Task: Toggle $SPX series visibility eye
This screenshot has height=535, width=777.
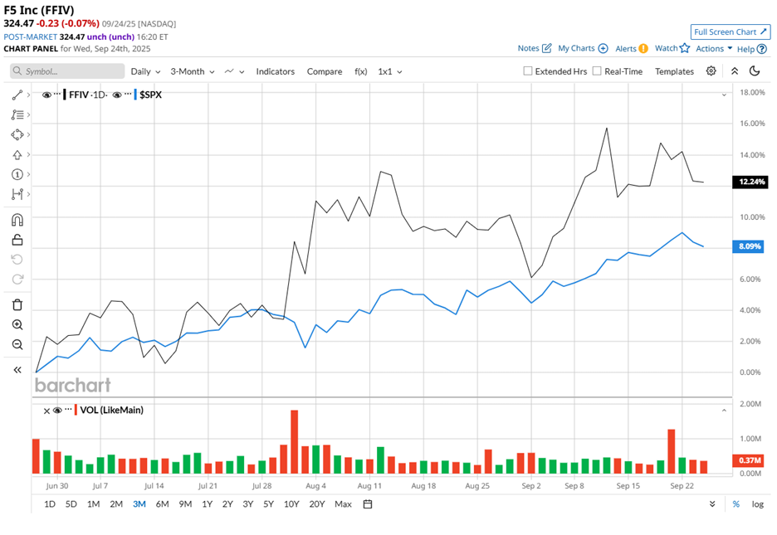Action: click(x=117, y=95)
